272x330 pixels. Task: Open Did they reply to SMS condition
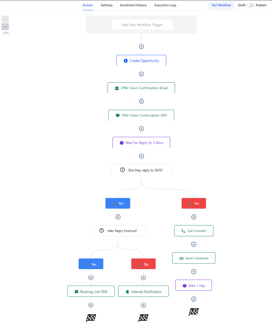point(141,170)
